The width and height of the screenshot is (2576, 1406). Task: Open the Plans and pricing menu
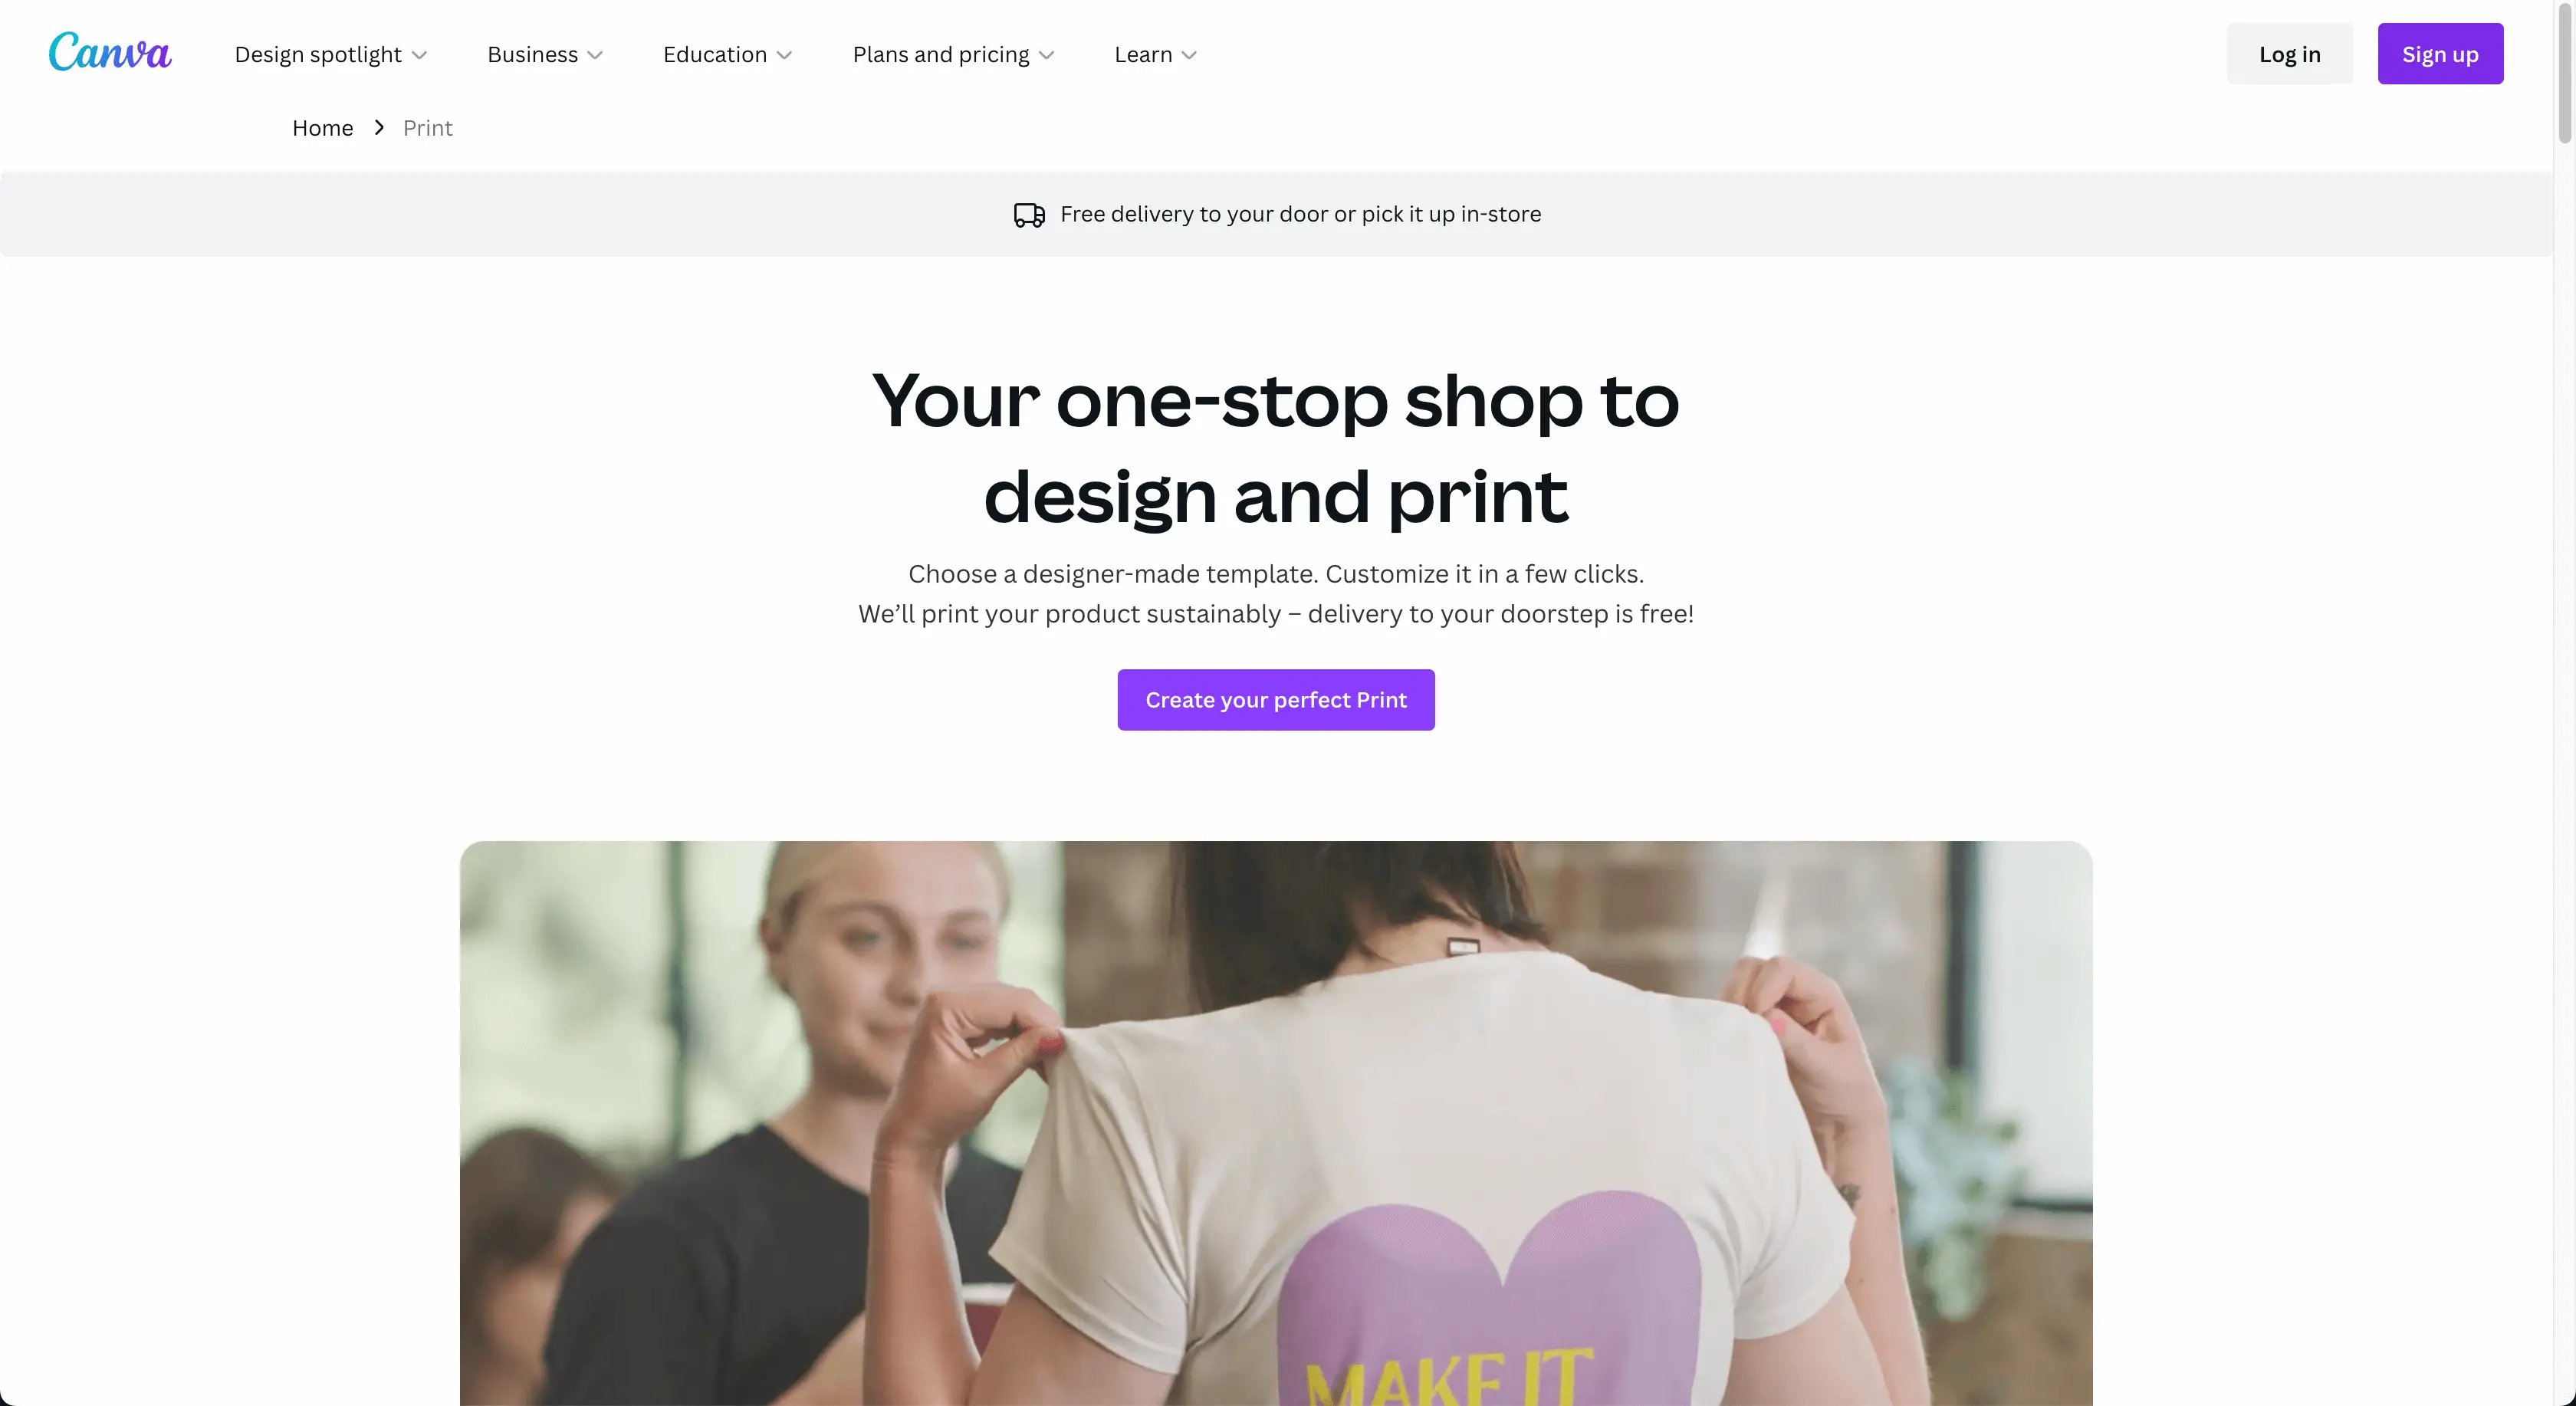pos(953,54)
